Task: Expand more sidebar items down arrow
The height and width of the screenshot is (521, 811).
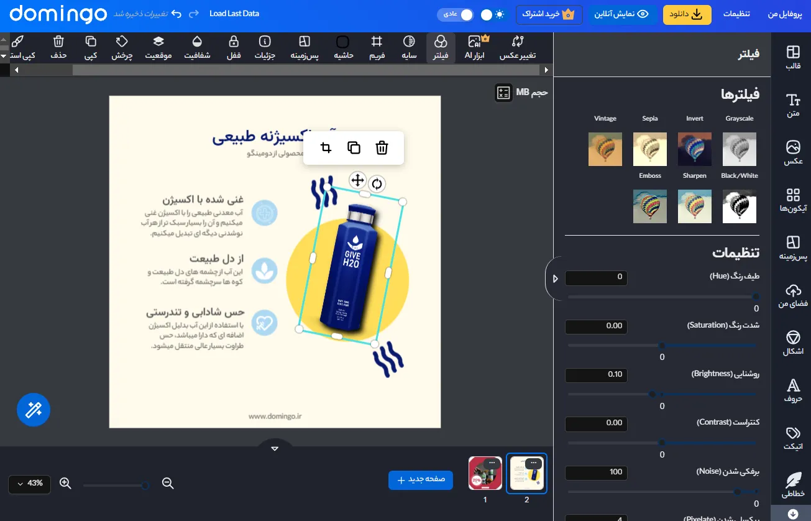Action: (x=793, y=514)
